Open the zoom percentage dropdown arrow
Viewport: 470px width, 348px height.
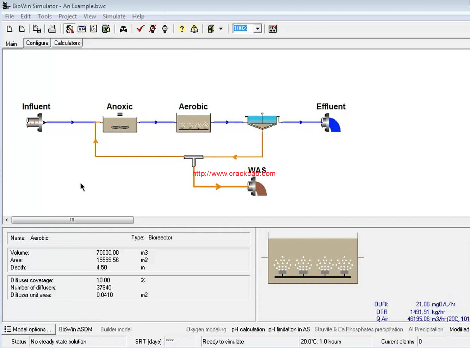point(258,29)
